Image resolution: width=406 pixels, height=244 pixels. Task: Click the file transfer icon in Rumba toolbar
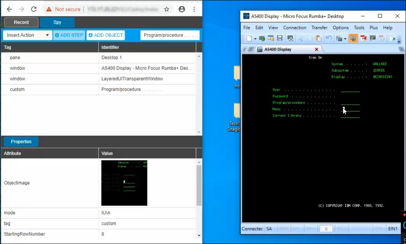click(x=392, y=39)
